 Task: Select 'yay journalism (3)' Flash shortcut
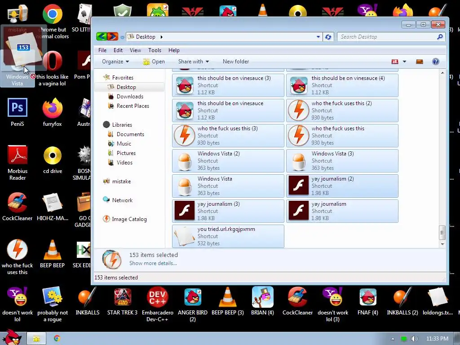coord(228,211)
